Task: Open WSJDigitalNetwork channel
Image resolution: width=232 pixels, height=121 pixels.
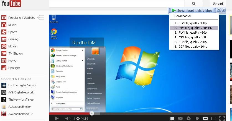Action: 21,92
